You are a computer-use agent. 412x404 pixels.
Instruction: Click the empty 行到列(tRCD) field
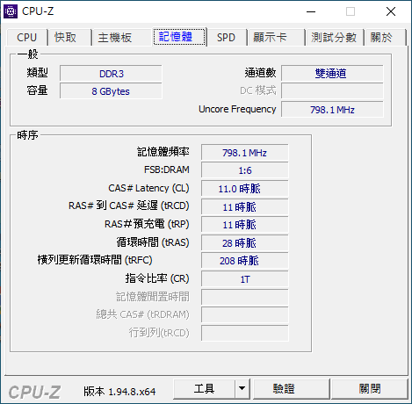pyautogui.click(x=245, y=333)
